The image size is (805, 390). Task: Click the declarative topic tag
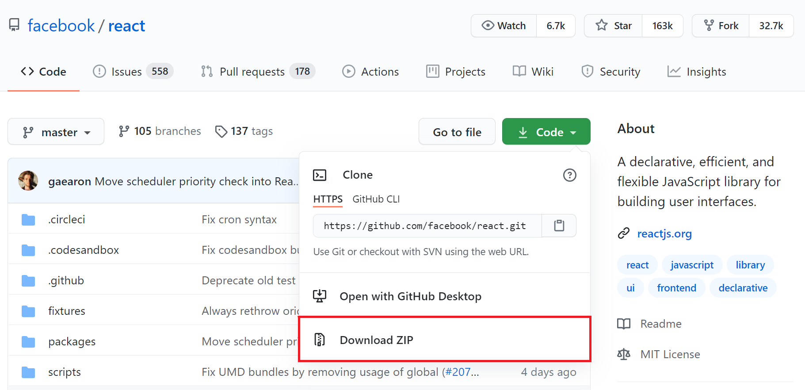[743, 288]
